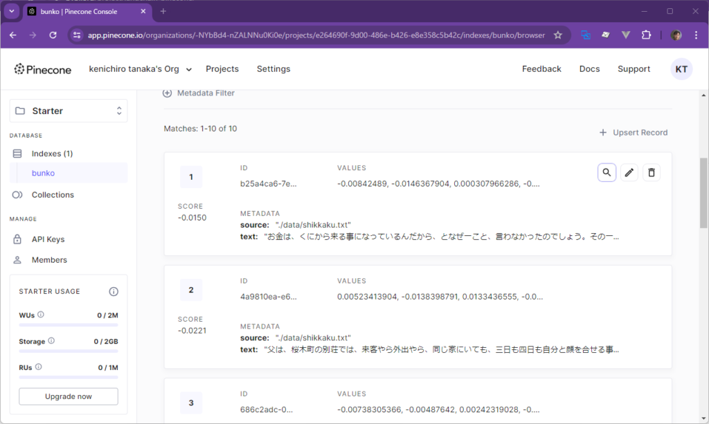Screen dimensions: 709x424
Task: Click the V-shaped extension icon
Action: click(x=626, y=35)
